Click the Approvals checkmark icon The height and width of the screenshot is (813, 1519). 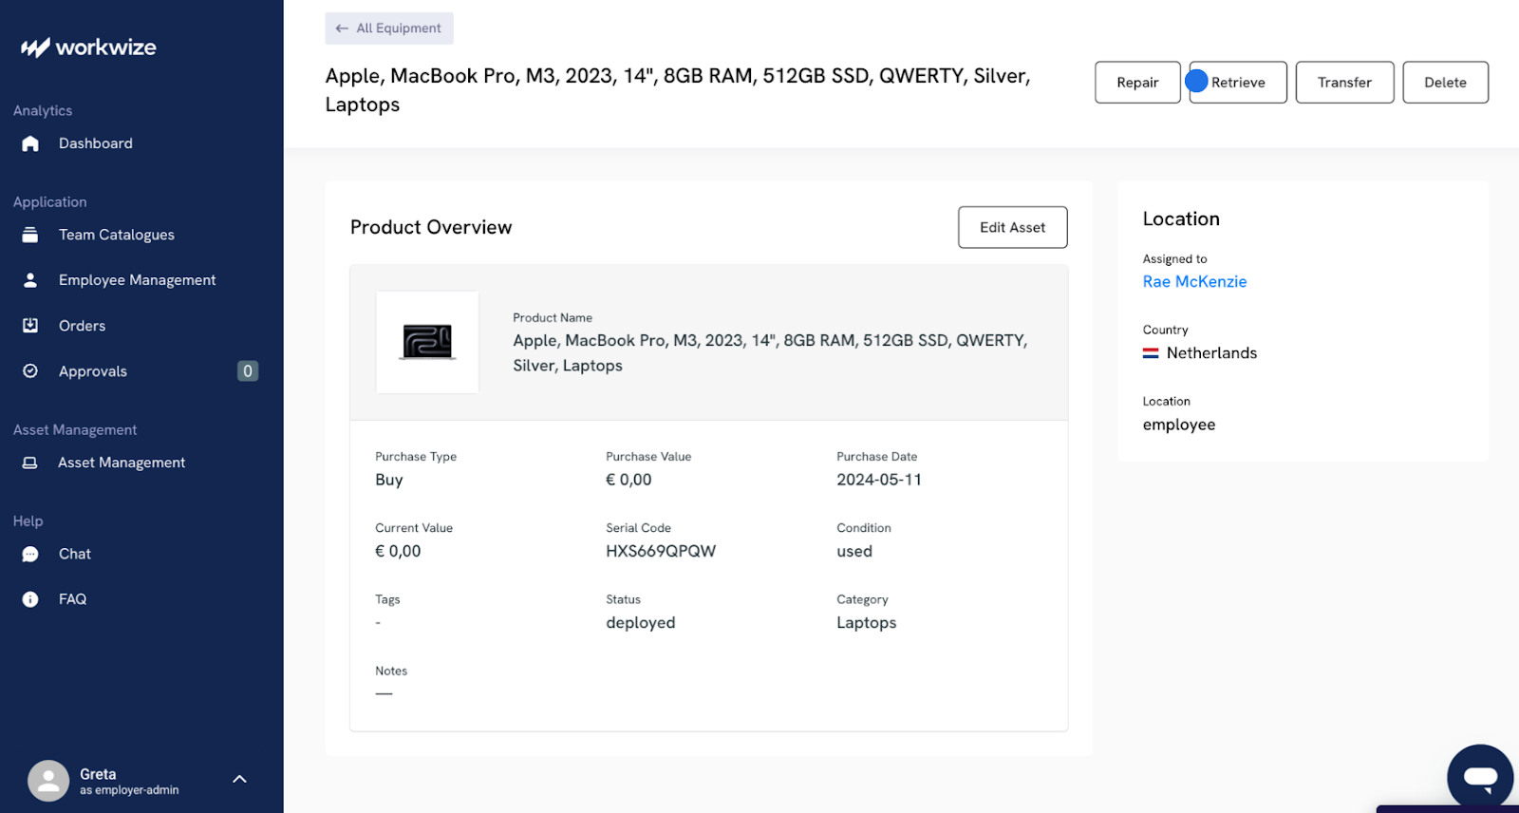pos(30,371)
